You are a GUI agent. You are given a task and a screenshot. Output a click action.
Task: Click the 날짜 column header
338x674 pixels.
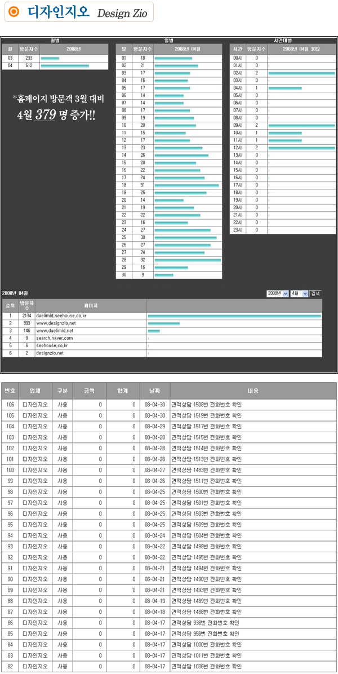click(154, 391)
